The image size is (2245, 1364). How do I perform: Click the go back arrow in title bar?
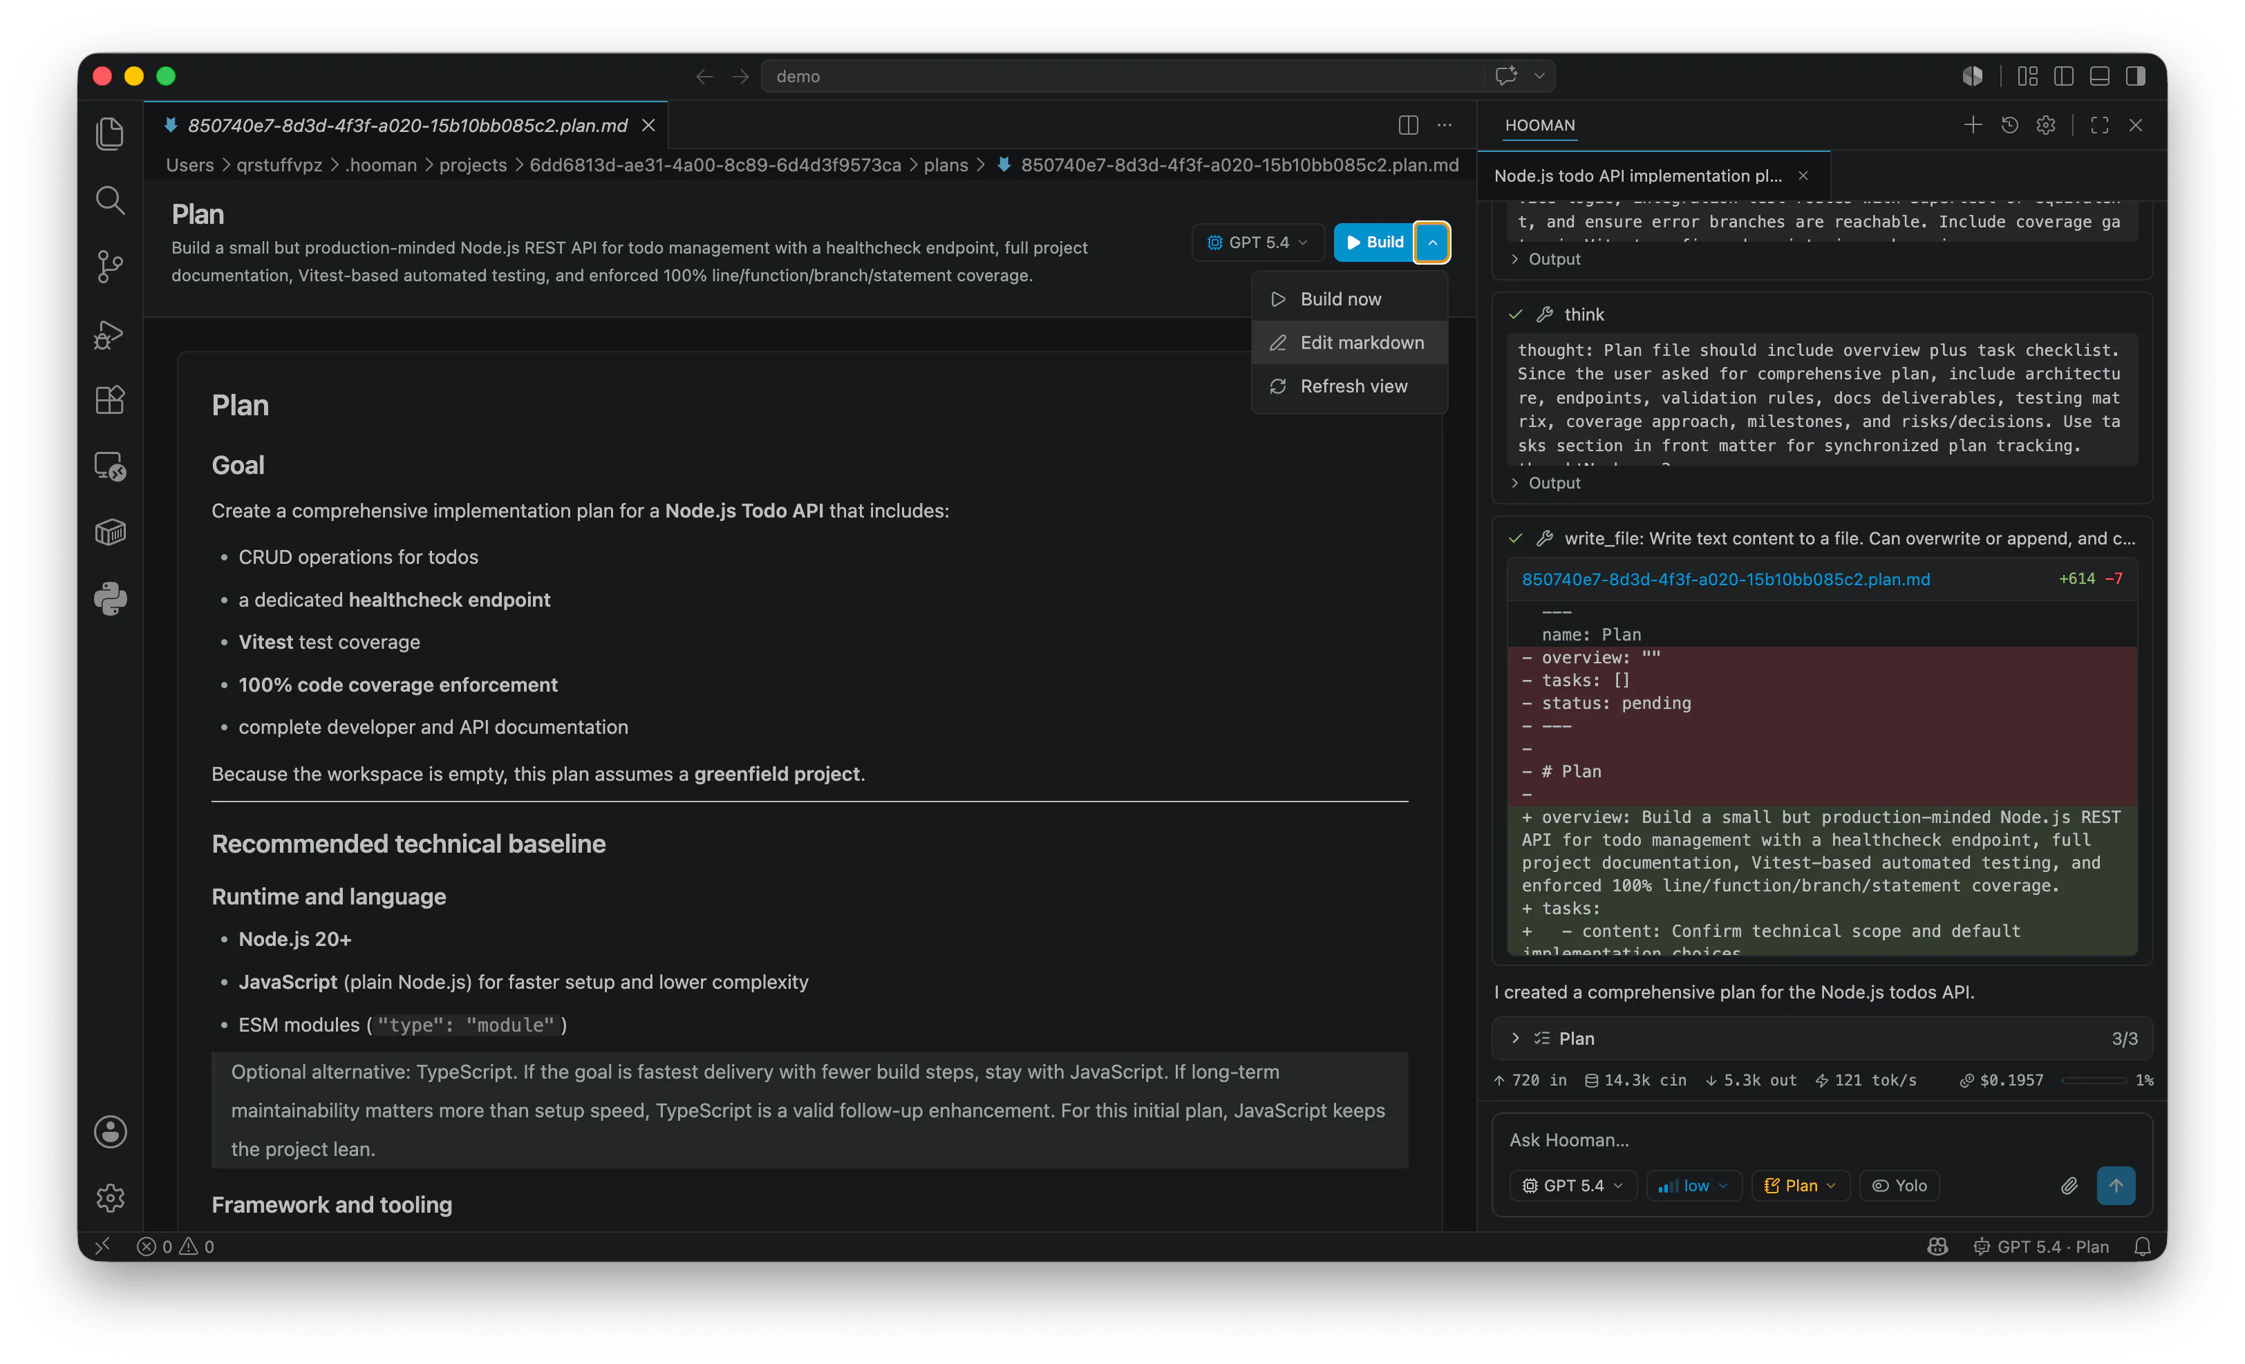point(704,77)
